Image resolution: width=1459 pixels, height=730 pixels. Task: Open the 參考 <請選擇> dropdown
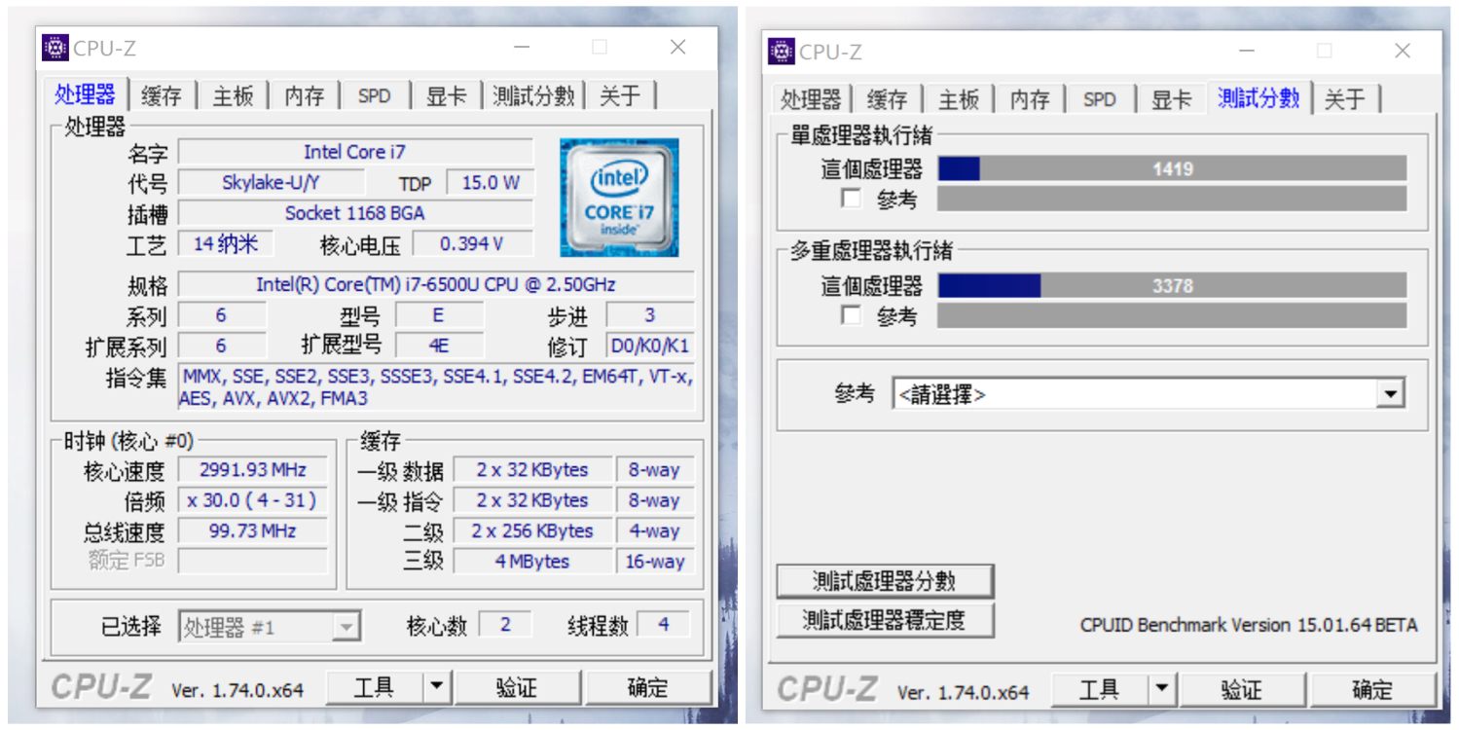[x=1149, y=394]
